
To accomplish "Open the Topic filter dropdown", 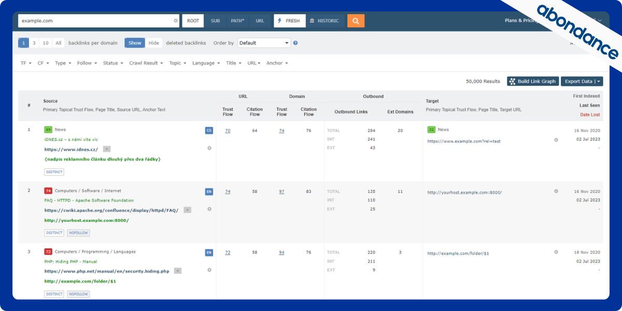I will pyautogui.click(x=178, y=63).
